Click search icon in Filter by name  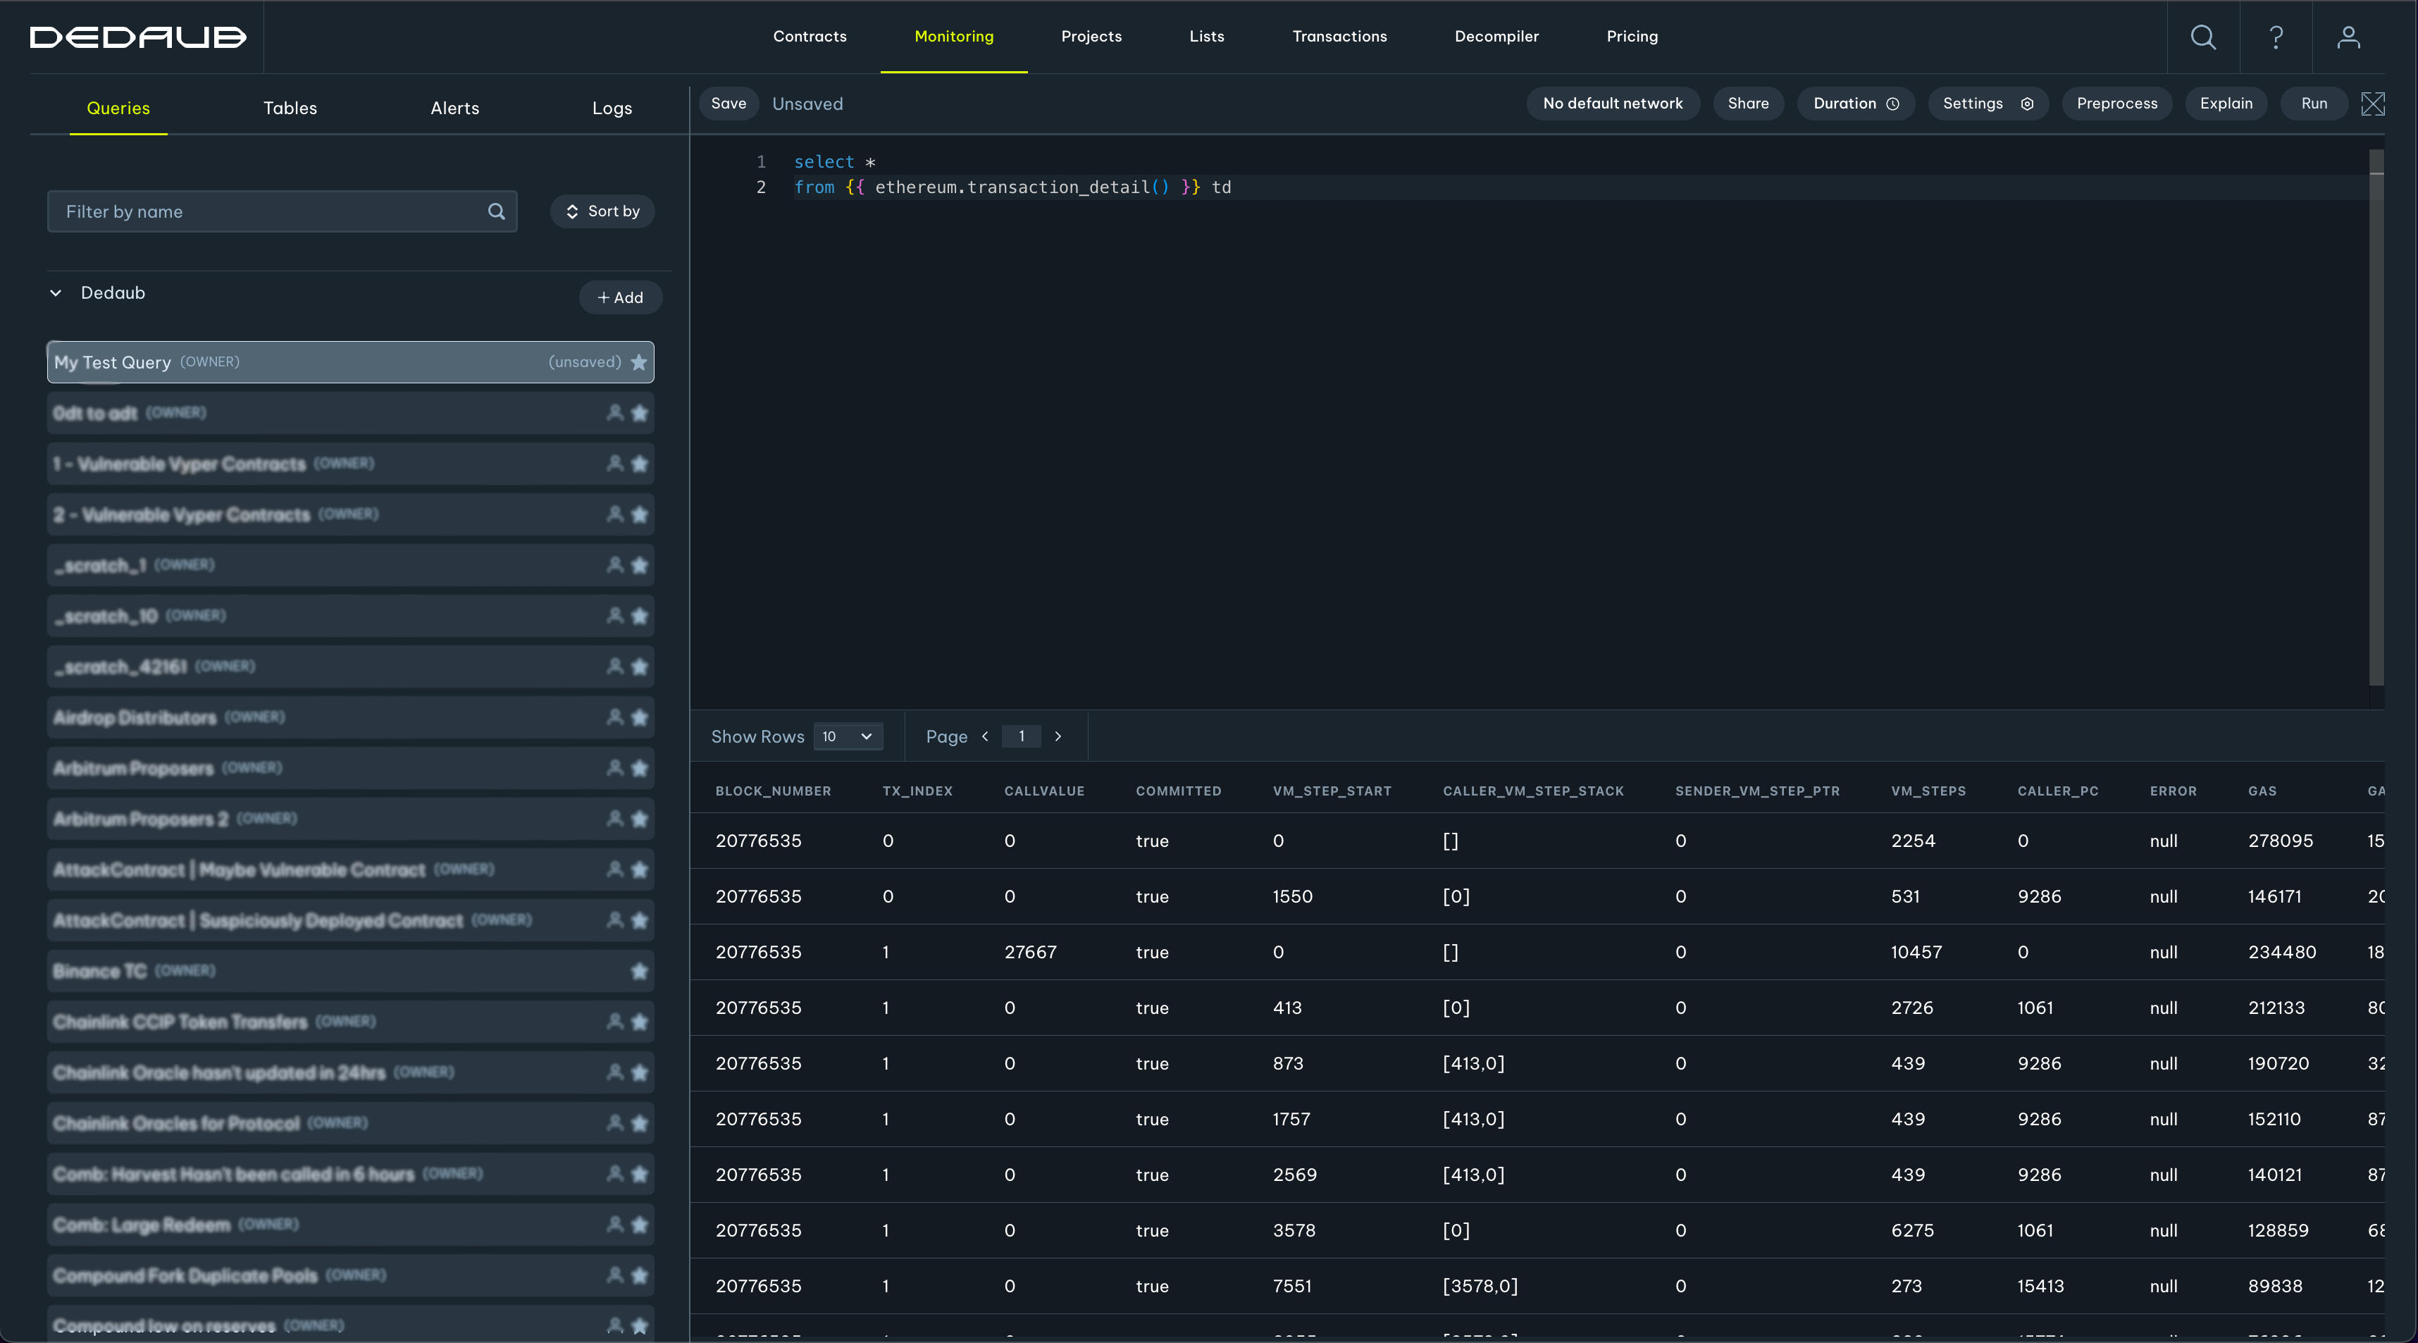point(497,211)
